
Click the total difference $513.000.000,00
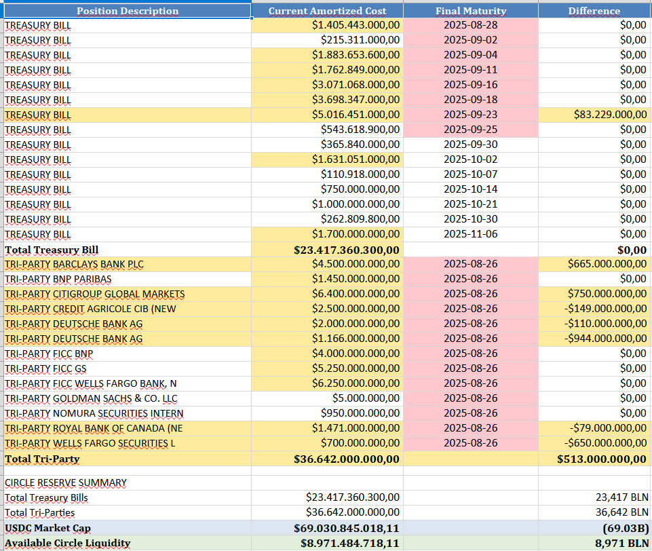pos(594,459)
